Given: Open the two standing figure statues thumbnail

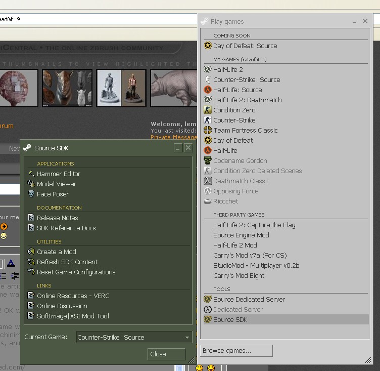Looking at the screenshot, I should click(121, 88).
